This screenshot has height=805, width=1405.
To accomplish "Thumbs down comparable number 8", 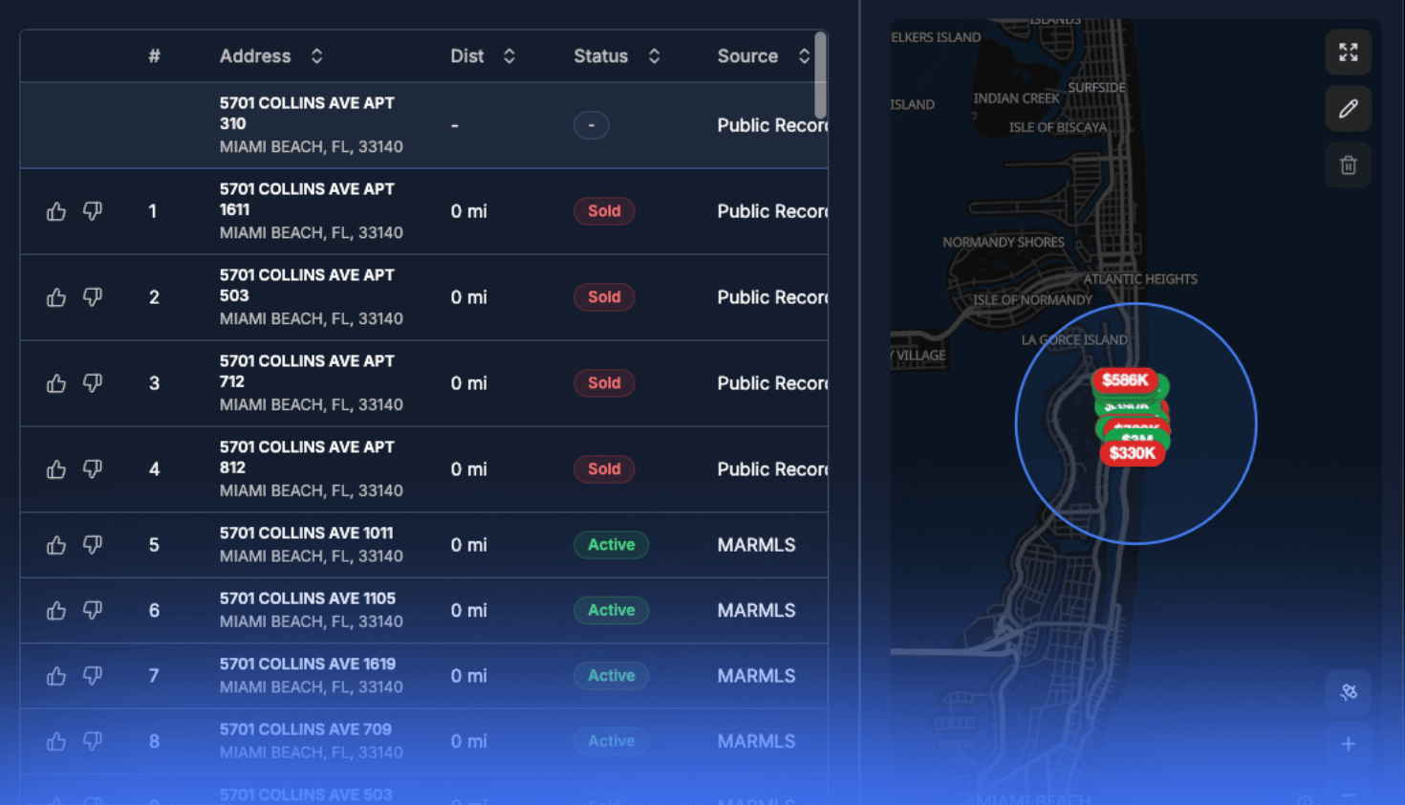I will [x=93, y=741].
